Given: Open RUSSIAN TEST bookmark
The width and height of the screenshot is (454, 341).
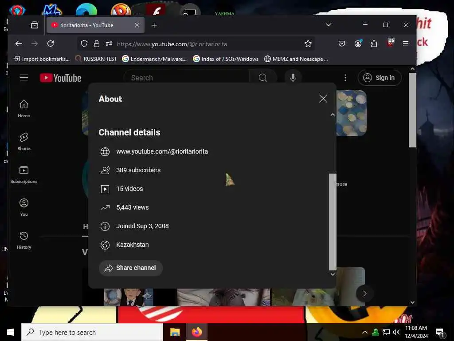Looking at the screenshot, I should click(96, 59).
